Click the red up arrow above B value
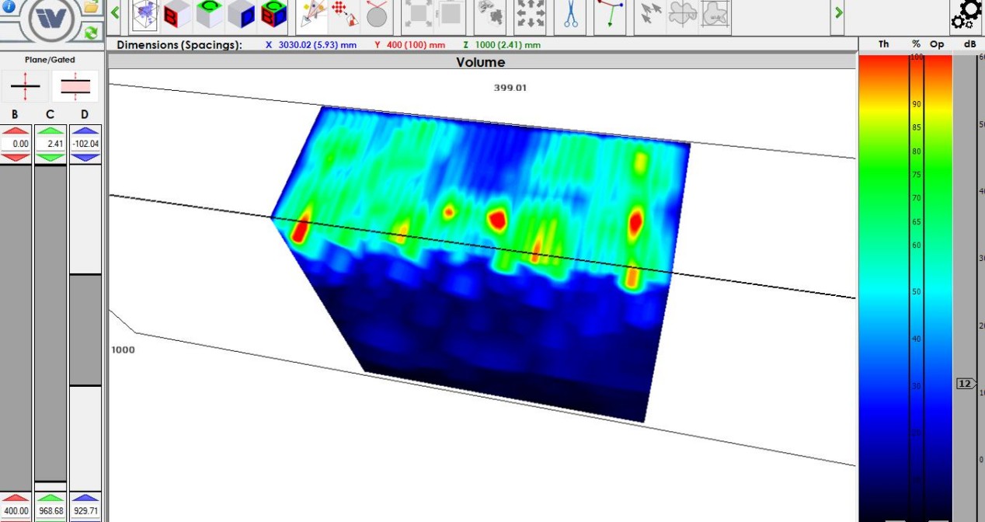 [15, 130]
